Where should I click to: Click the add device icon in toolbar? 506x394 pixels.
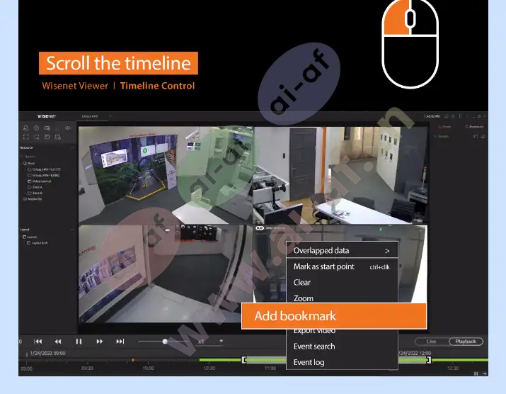click(47, 128)
